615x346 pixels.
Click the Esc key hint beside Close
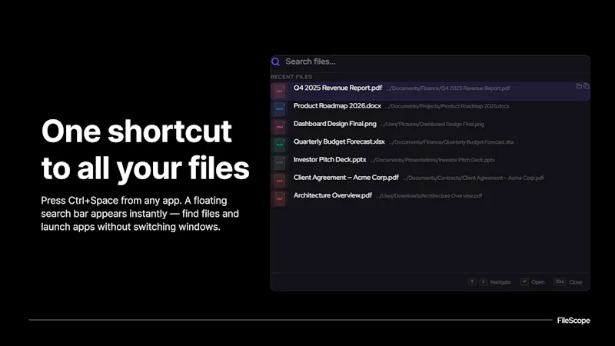coord(560,281)
